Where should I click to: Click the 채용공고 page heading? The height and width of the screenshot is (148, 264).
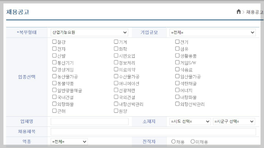(18, 12)
